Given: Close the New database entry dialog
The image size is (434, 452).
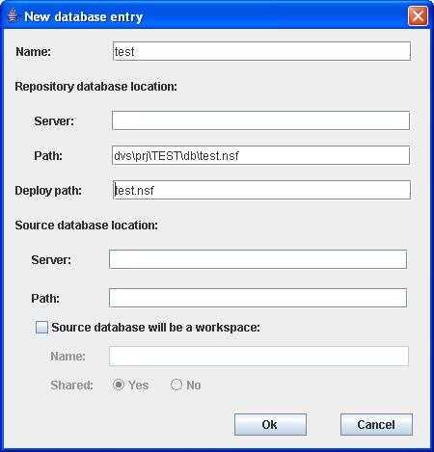Looking at the screenshot, I should click(418, 15).
